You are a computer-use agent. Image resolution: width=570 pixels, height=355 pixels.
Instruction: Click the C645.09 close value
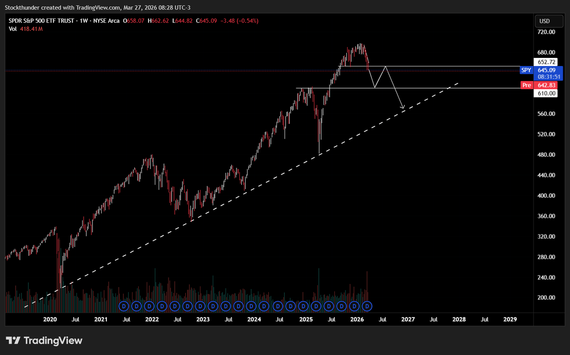(206, 21)
